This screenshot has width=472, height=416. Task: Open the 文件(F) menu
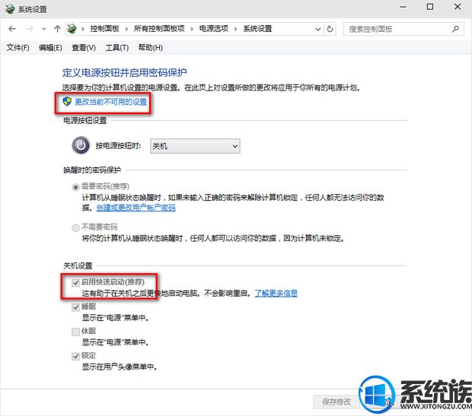tap(18, 47)
